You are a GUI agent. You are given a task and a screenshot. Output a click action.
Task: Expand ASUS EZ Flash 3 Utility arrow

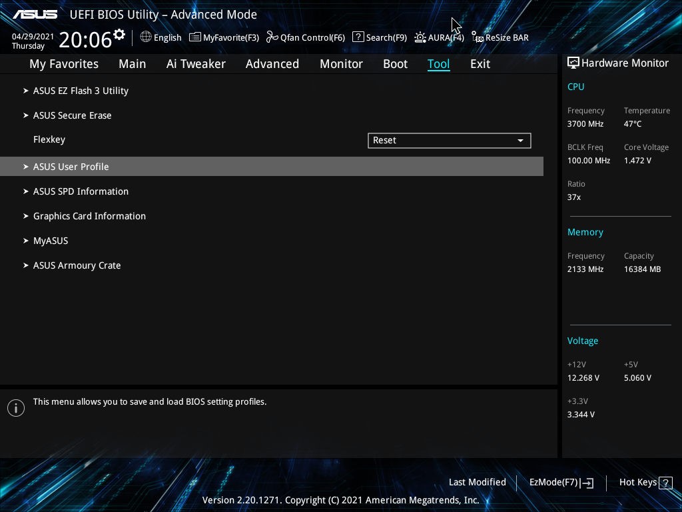[26, 91]
